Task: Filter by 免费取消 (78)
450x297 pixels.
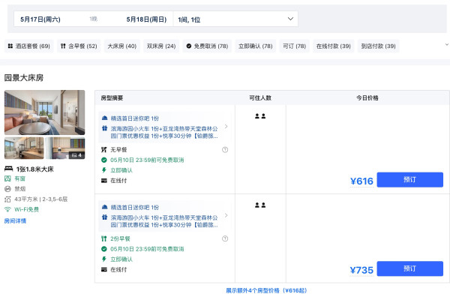Action: (207, 46)
